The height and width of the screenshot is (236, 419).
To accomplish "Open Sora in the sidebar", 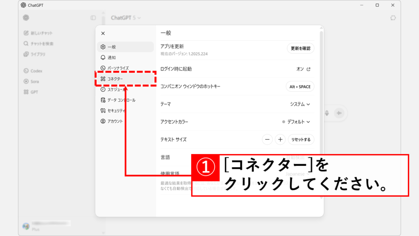I will pos(31,82).
